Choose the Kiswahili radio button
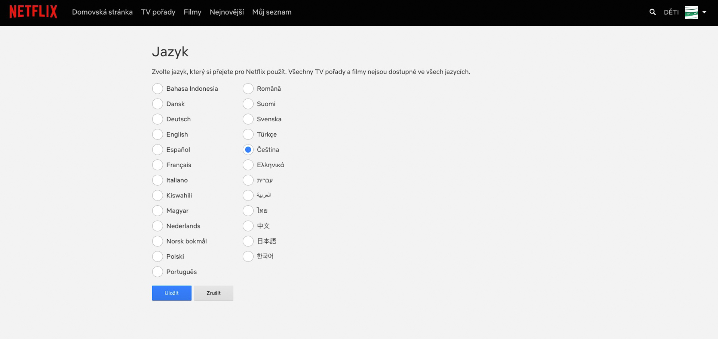The height and width of the screenshot is (339, 718). click(157, 196)
